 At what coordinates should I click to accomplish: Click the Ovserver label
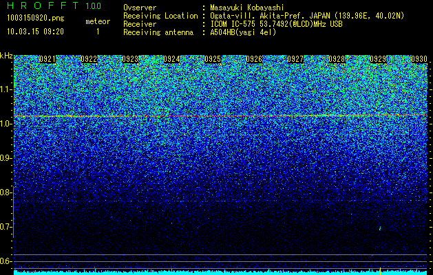[x=140, y=8]
